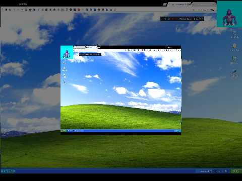242x181 pixels.
Task: Open the yellow folder icon inside nested window
Action: pyautogui.click(x=64, y=69)
